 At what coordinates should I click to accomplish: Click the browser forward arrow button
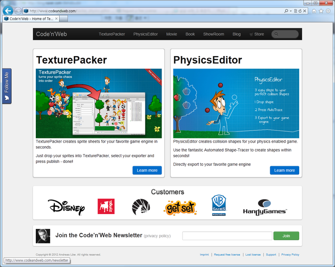(18, 11)
